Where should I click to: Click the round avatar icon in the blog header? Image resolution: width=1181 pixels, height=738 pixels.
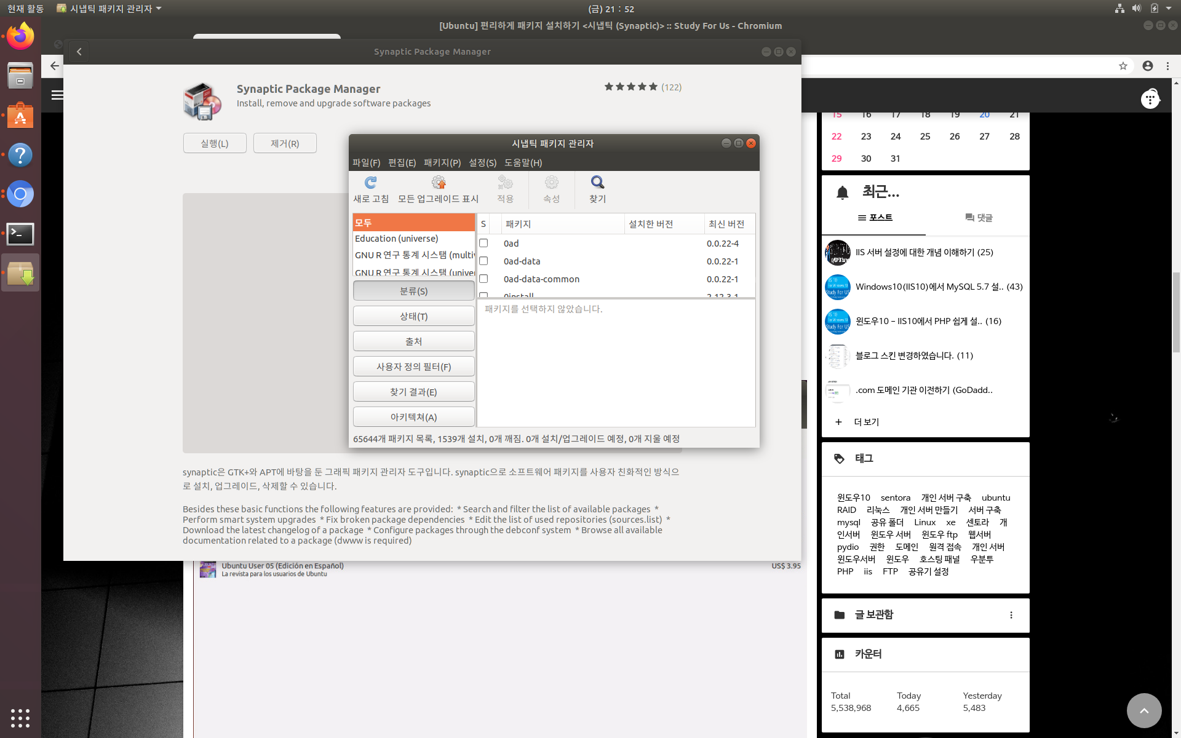pyautogui.click(x=1150, y=98)
